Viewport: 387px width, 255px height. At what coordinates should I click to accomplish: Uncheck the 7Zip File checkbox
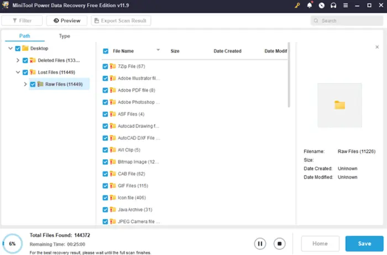point(105,66)
